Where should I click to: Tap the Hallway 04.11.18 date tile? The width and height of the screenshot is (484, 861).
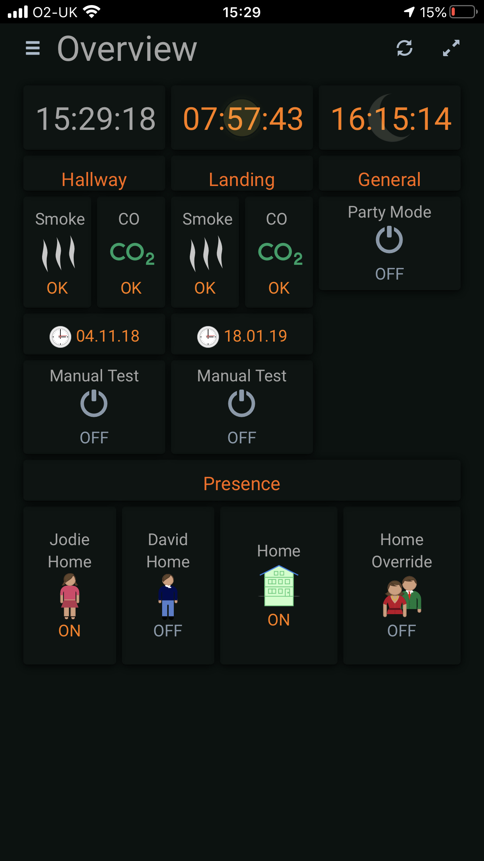point(94,336)
